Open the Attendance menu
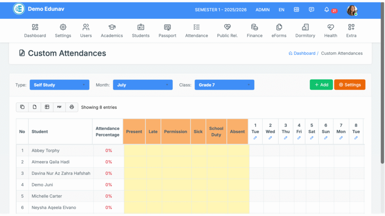Screen dimensions: 385x216 pos(196,31)
